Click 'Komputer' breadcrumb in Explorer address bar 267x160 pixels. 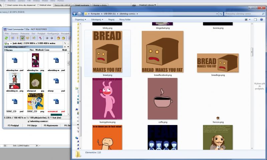pos(95,14)
